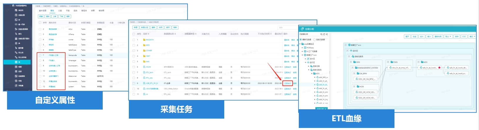
Task: Click the ODS folder icon in lineage diagram
Action: point(354,62)
